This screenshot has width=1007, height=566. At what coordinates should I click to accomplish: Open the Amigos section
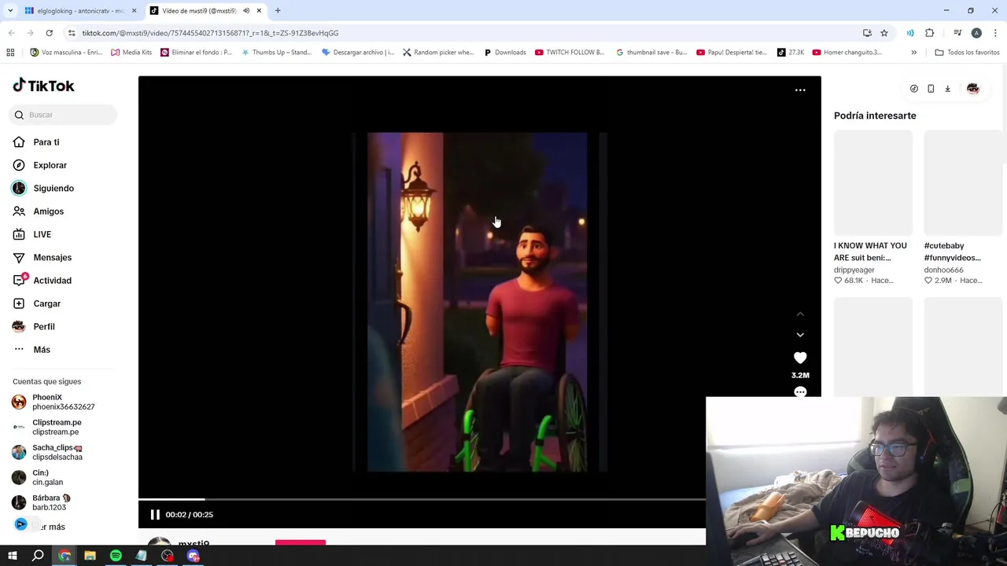click(x=48, y=211)
